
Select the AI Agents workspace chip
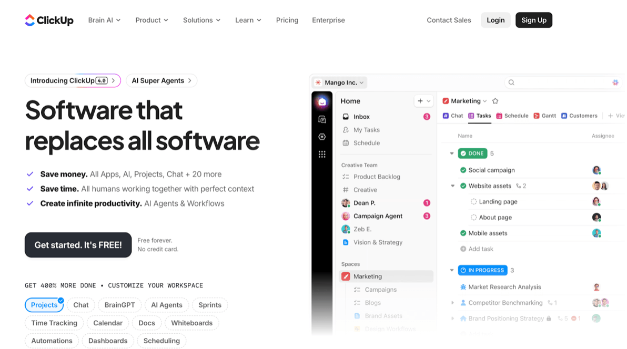pyautogui.click(x=166, y=305)
